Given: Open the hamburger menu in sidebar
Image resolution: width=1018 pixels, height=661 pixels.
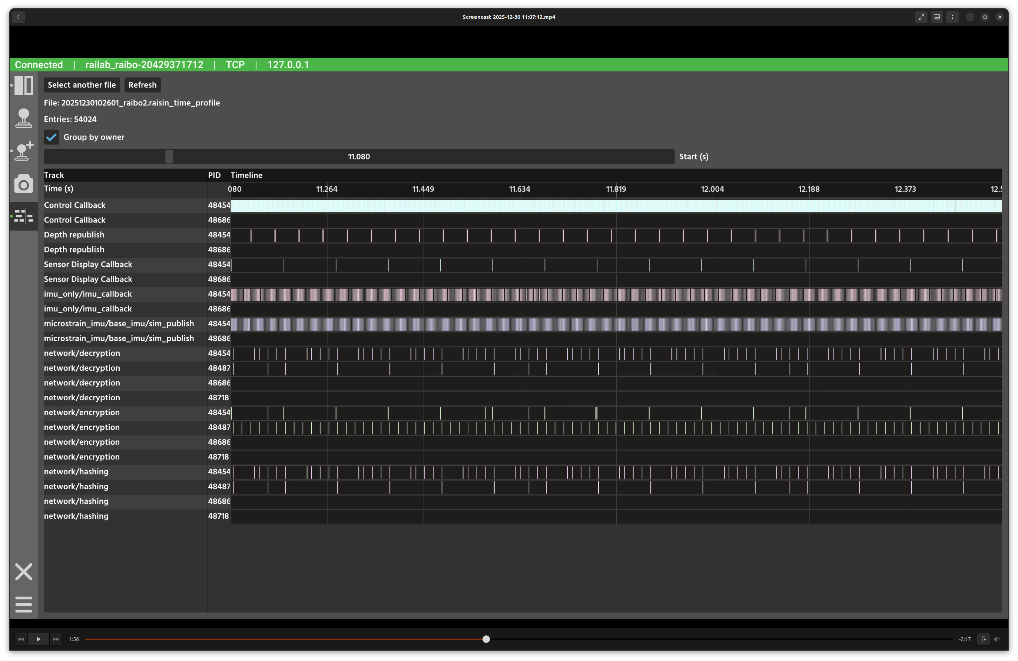Looking at the screenshot, I should (23, 604).
